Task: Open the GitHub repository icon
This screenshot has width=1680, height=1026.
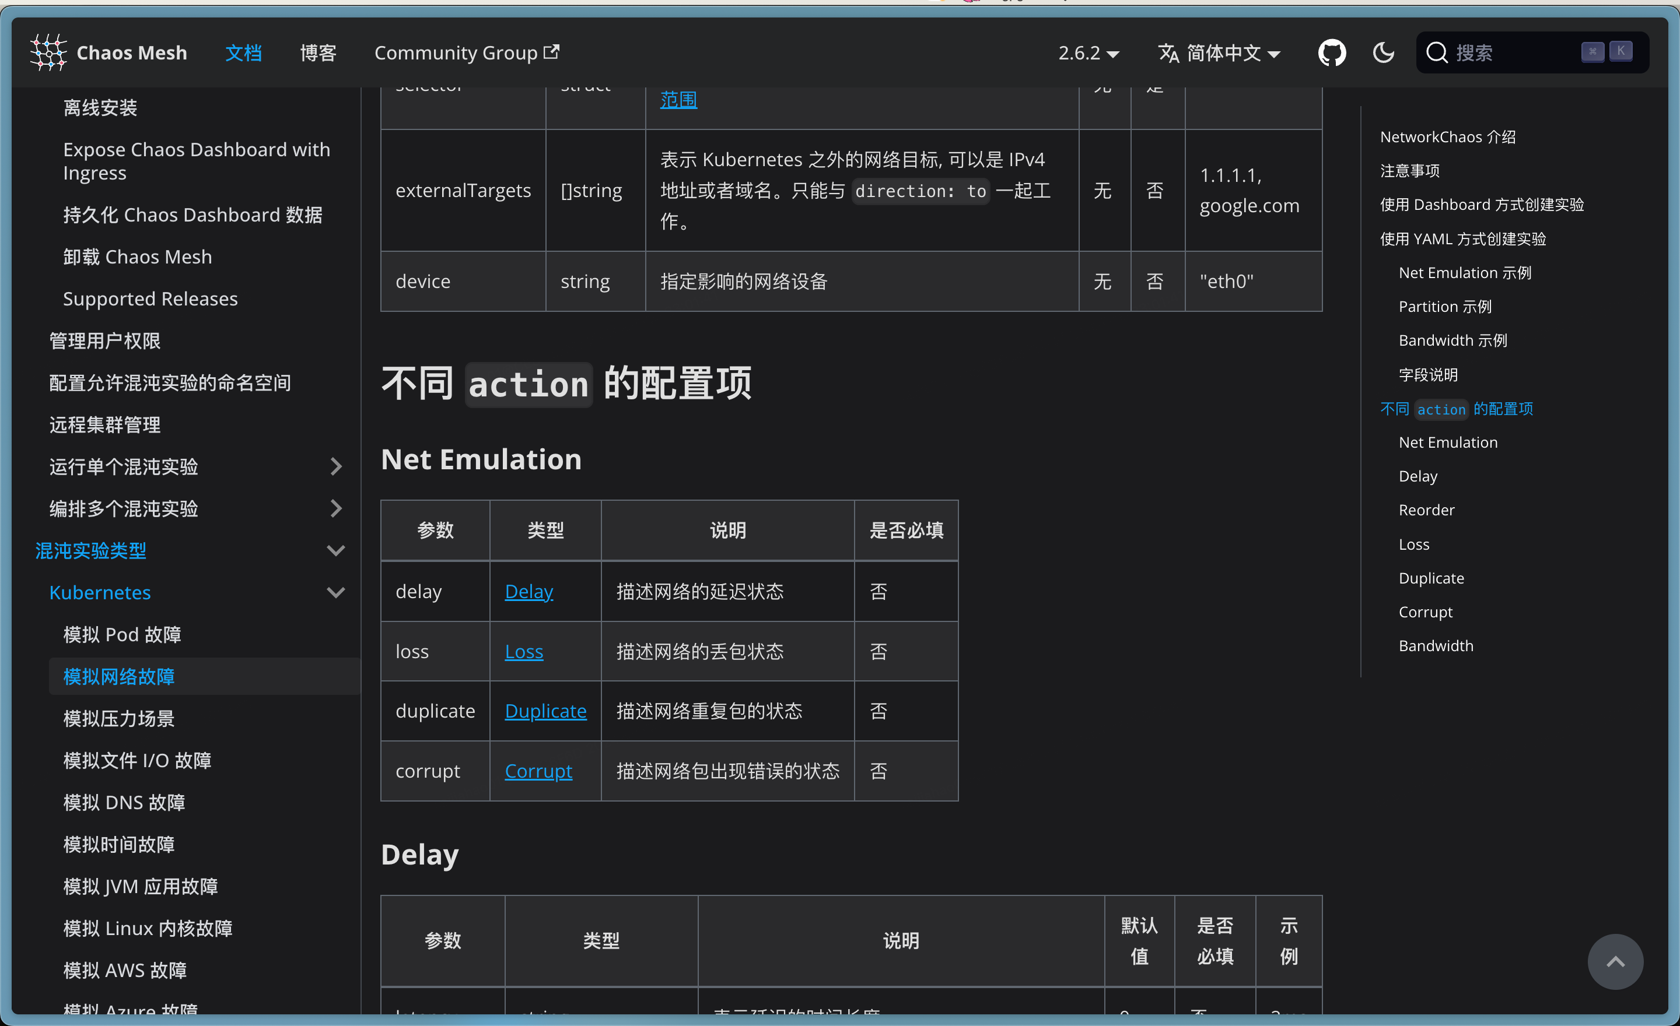Action: pos(1331,52)
